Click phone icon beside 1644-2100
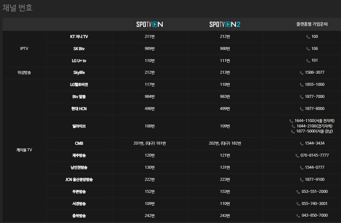The height and width of the screenshot is (223, 341). [x=293, y=126]
